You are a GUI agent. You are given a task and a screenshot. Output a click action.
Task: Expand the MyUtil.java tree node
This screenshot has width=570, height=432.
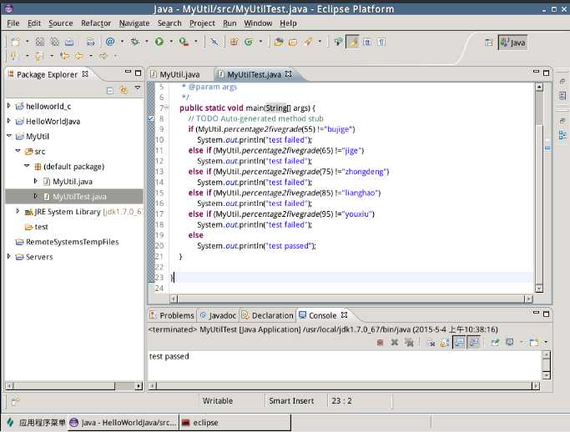tap(36, 181)
